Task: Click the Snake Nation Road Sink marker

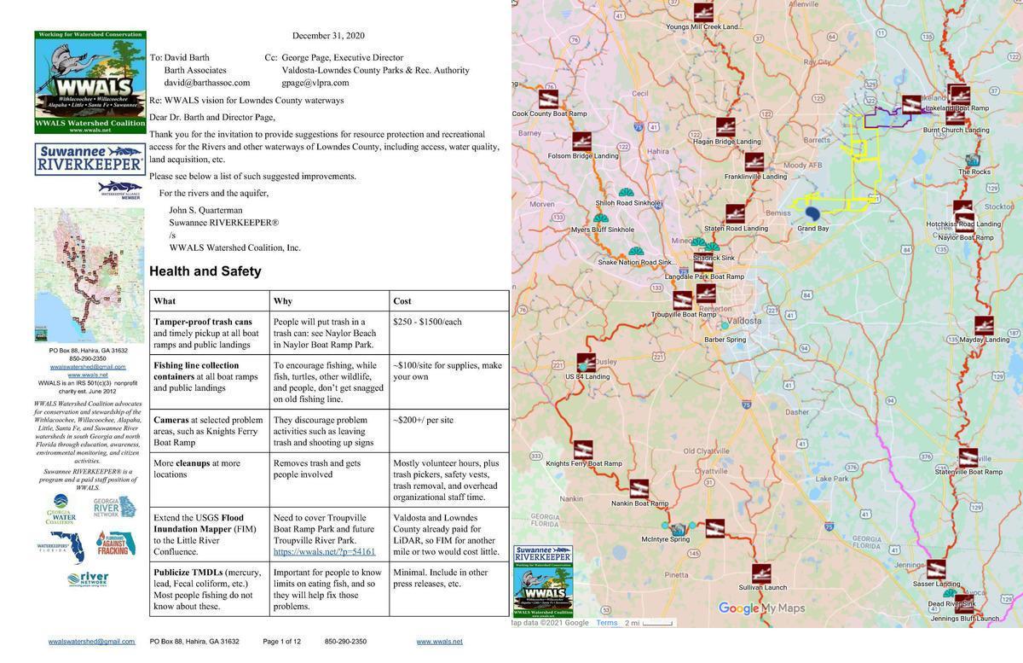Action: pos(636,252)
